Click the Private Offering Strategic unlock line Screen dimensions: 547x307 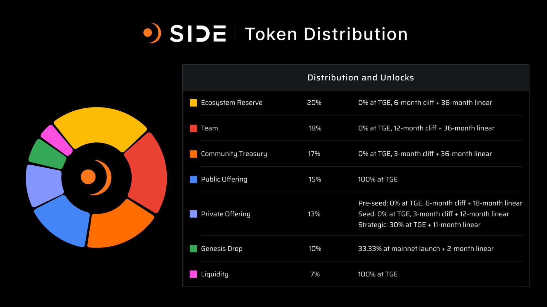pos(419,225)
